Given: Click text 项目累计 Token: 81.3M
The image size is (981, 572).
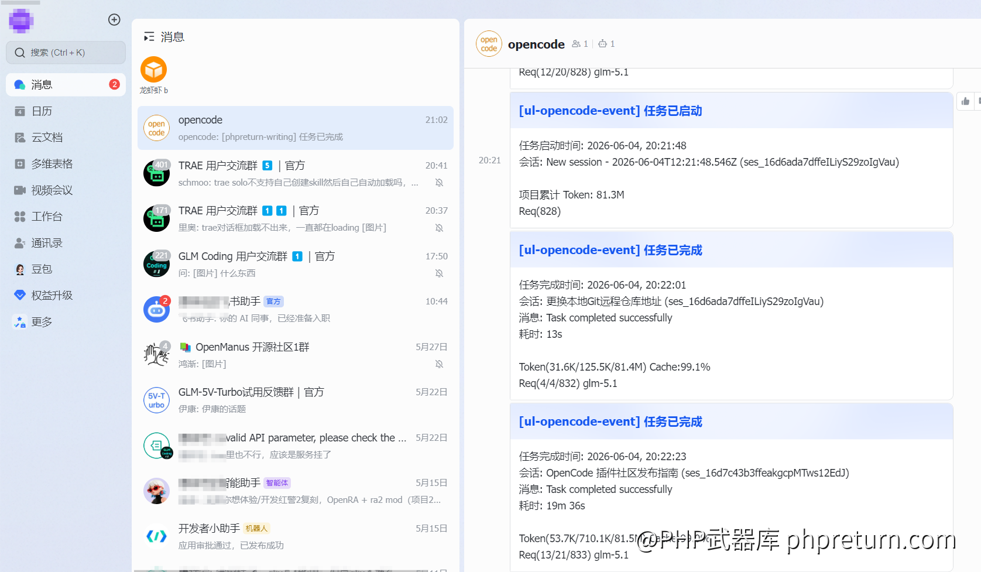Looking at the screenshot, I should pos(571,195).
